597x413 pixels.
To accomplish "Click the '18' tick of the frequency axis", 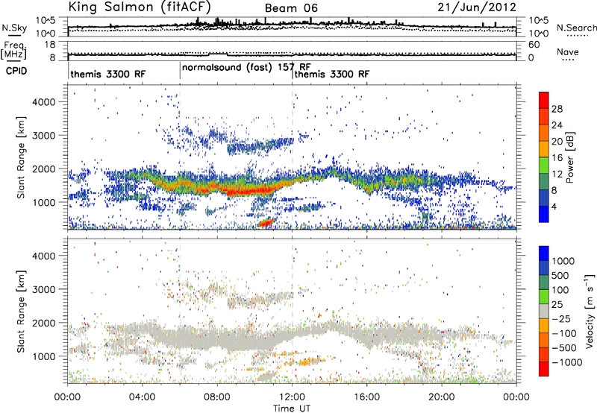I will (x=50, y=45).
